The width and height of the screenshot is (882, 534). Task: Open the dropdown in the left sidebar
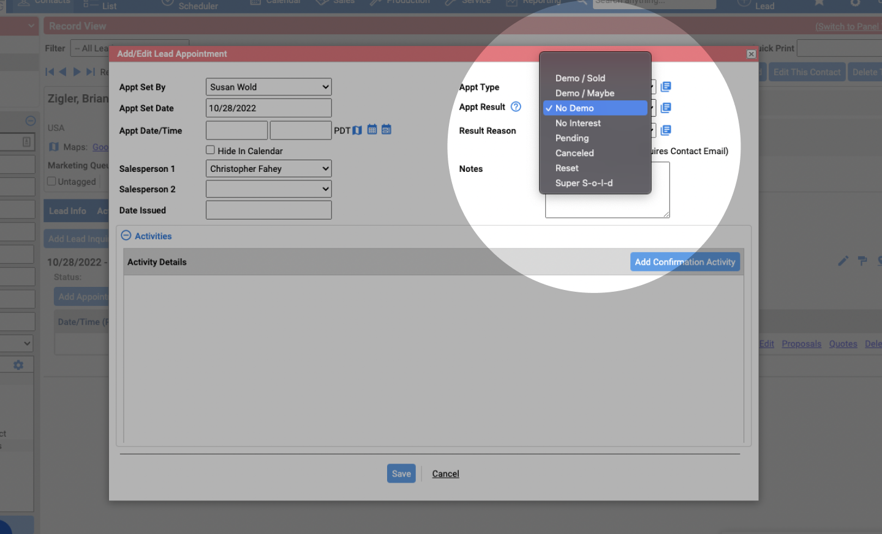click(17, 343)
